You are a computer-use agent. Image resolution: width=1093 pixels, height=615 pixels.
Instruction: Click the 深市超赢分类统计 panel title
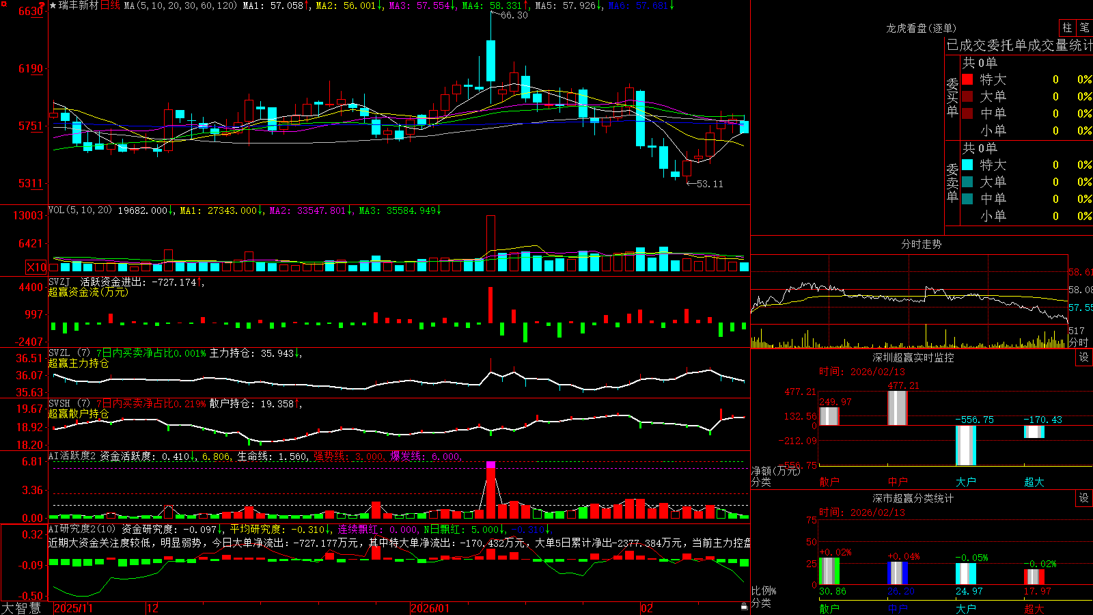(x=913, y=498)
